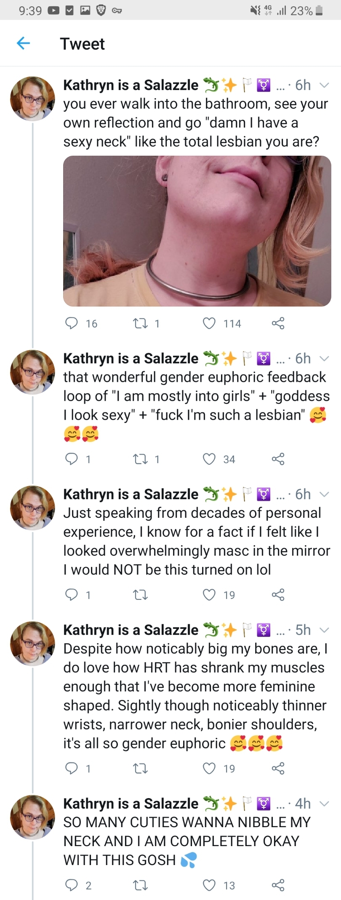Open options chevron on feedback loop tweet

[x=324, y=359]
